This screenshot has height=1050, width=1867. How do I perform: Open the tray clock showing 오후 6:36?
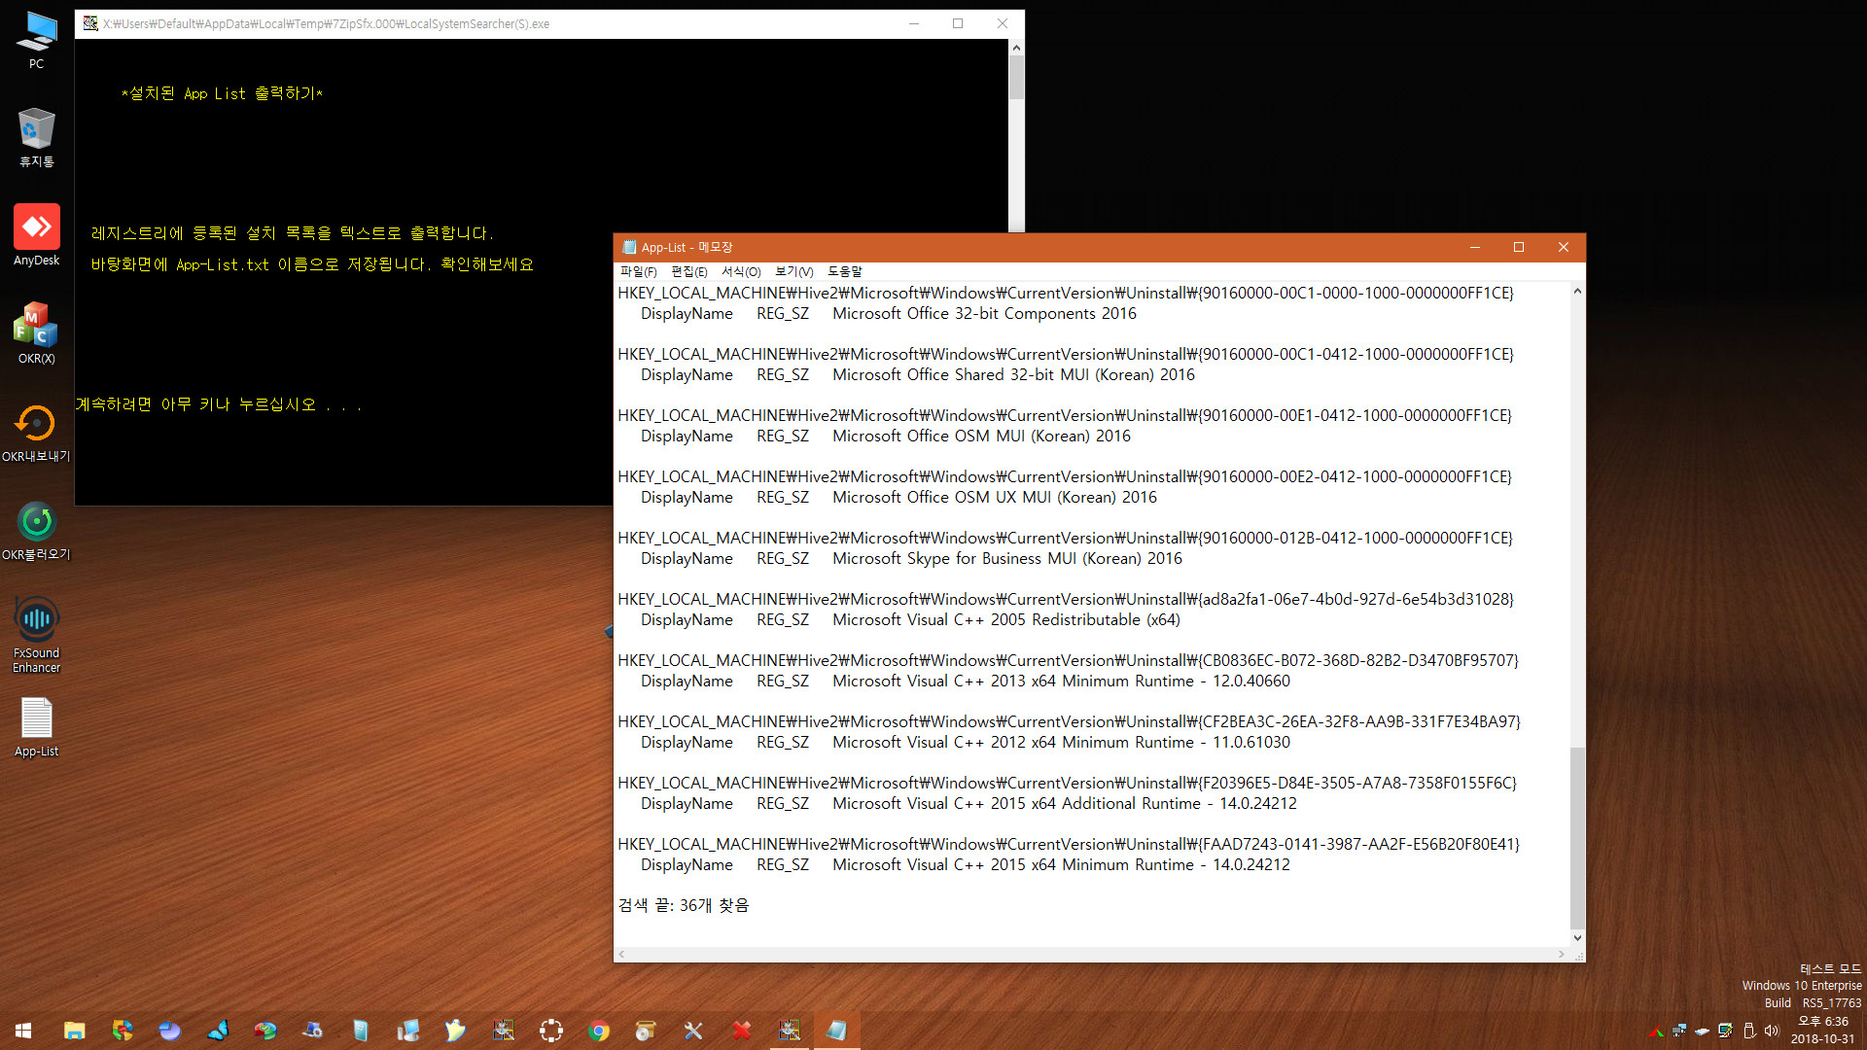click(x=1822, y=1031)
